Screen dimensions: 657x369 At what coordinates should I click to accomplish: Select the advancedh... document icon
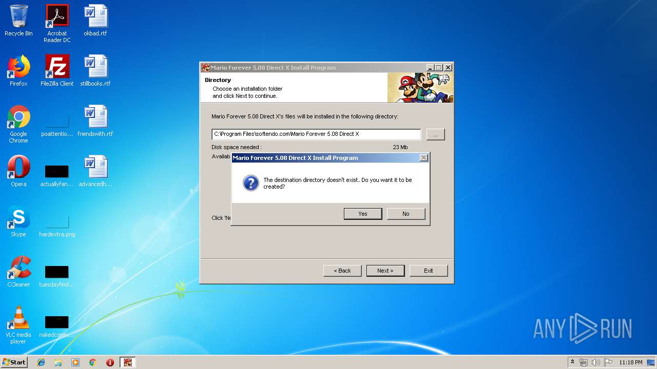point(95,171)
